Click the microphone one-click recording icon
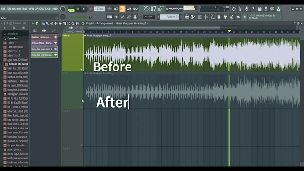This screenshot has height=171, width=304. 246,9
